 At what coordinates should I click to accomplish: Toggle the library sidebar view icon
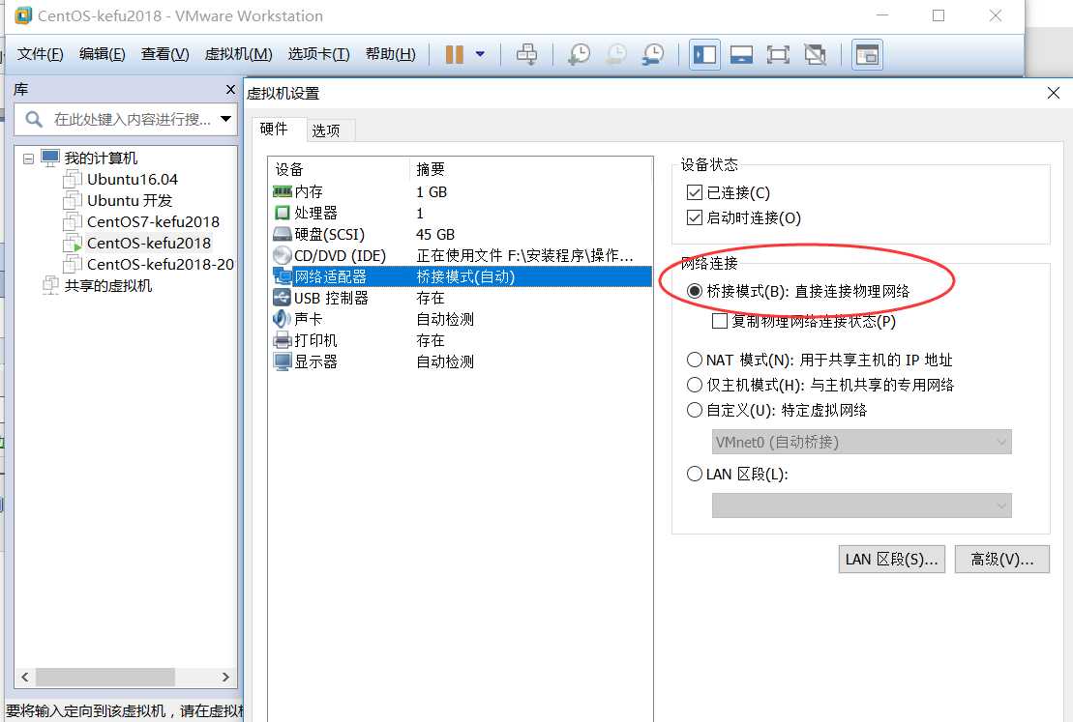point(704,54)
